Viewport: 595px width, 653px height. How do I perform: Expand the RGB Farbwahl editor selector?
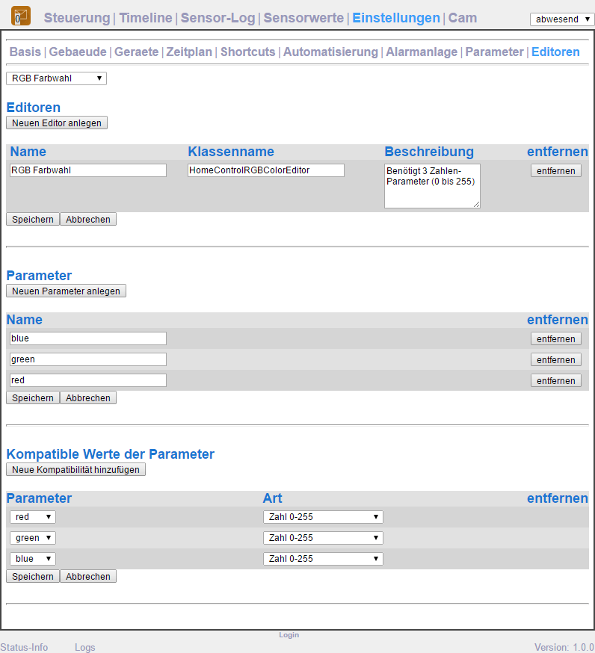click(x=56, y=78)
